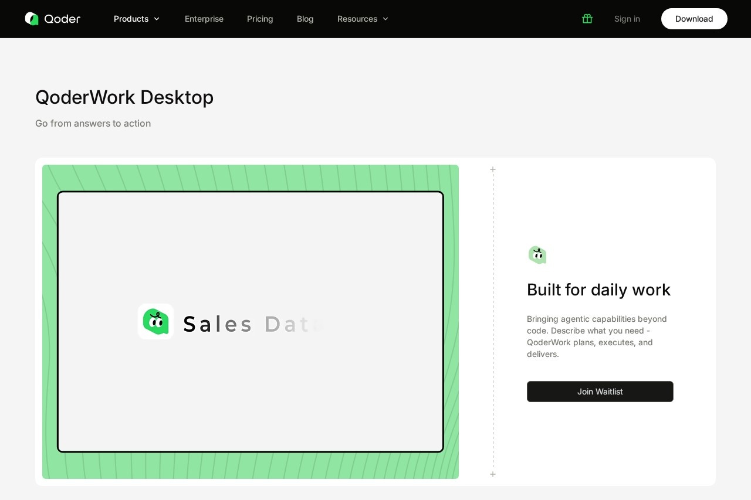The image size is (751, 500).
Task: Open the Products menu
Action: [x=131, y=19]
